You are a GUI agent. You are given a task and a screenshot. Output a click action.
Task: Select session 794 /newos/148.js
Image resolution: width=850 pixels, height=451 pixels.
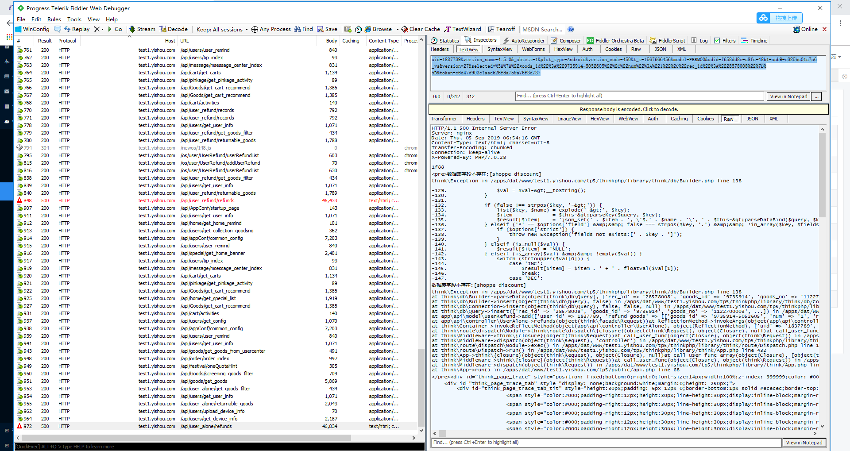point(217,148)
